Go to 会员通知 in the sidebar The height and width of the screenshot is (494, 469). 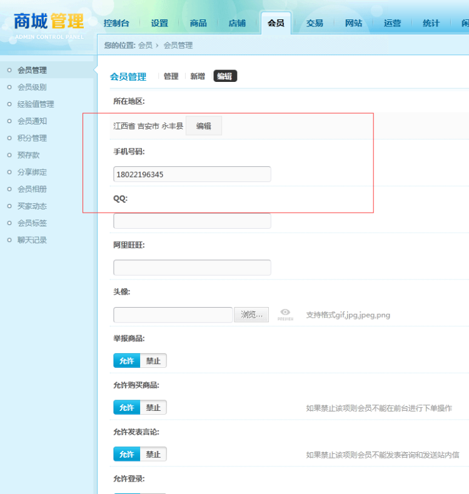point(32,121)
